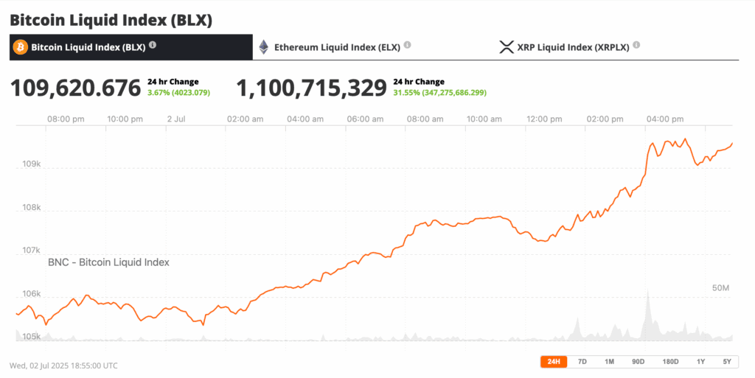Open info icon beside Bitcoin Liquid Index tab

tap(153, 45)
